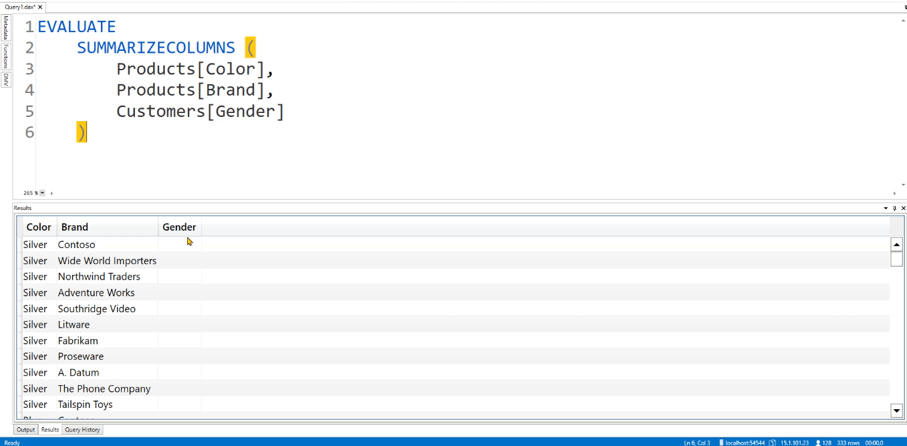Open the editor zoom percentage dropdown
This screenshot has width=907, height=446.
click(x=42, y=193)
